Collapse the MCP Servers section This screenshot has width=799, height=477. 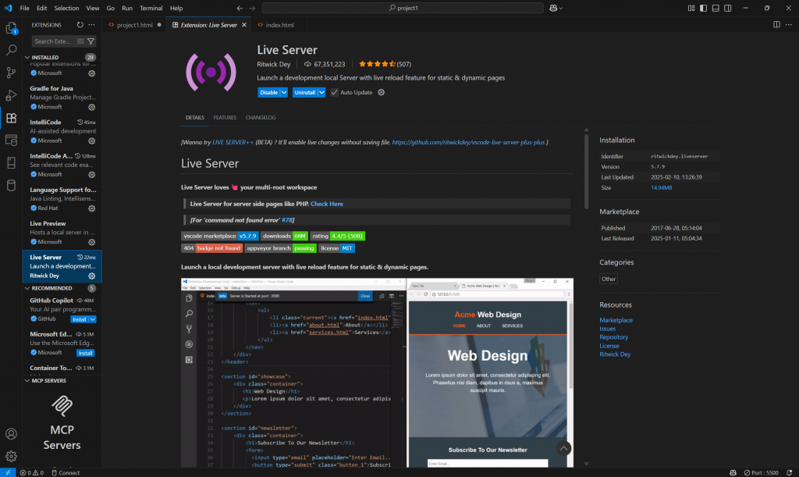pyautogui.click(x=27, y=381)
